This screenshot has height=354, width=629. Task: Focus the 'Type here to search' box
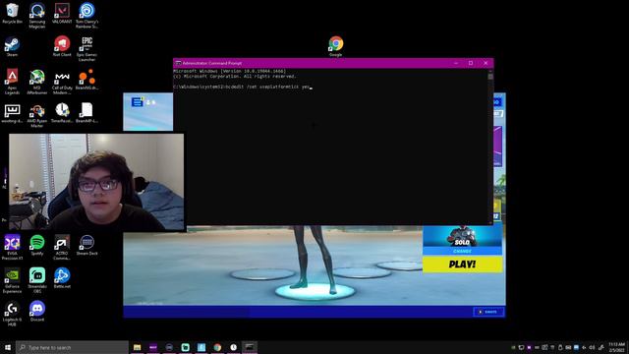point(72,347)
